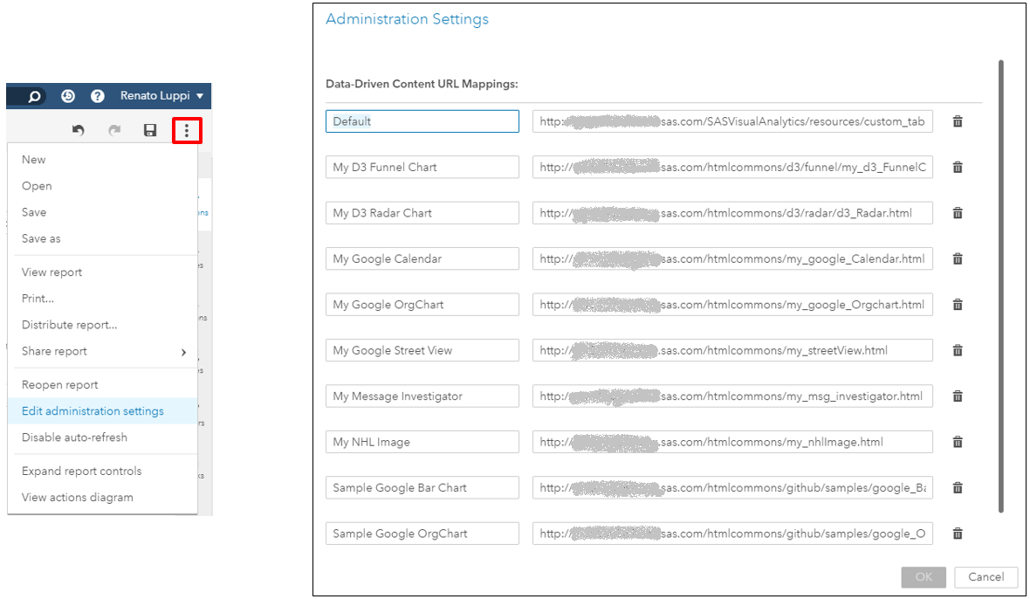Screen dimensions: 1030x599
Task: Delete the Sample Google Bar Chart mapping
Action: pyautogui.click(x=958, y=488)
